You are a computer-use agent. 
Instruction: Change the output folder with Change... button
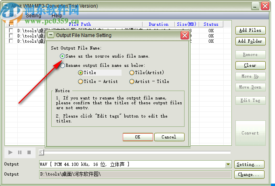249,175
